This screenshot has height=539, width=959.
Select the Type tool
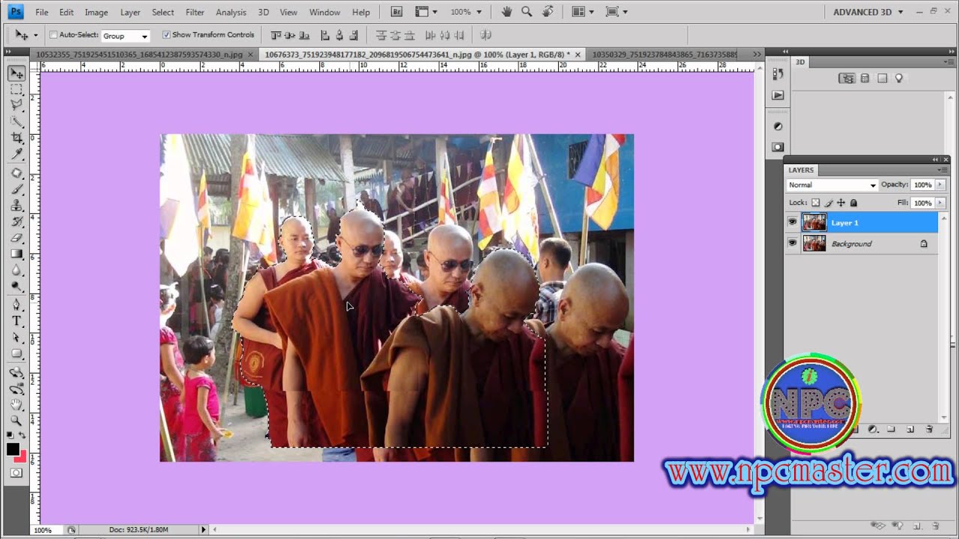click(x=16, y=321)
